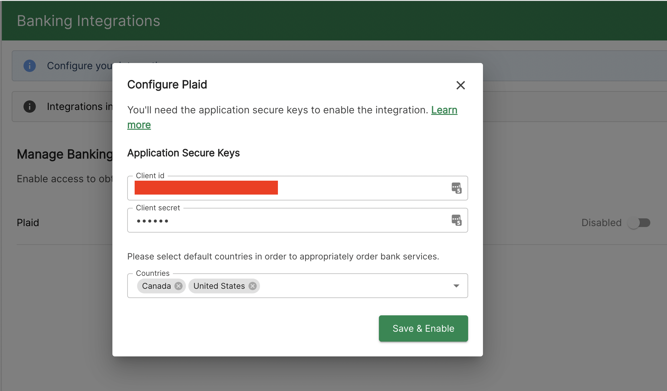Click Save & Enable button
This screenshot has width=667, height=391.
click(x=423, y=328)
